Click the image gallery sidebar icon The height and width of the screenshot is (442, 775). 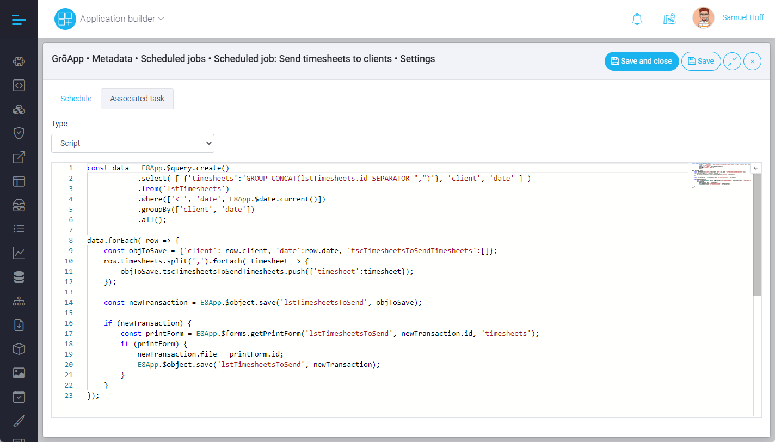point(19,373)
